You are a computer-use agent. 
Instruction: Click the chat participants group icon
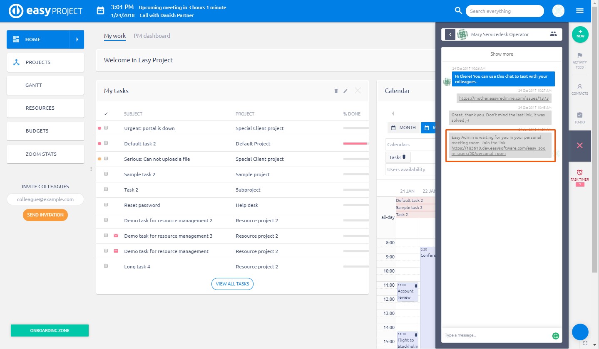[553, 34]
